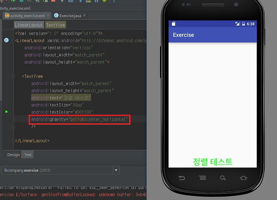This screenshot has height=200, width=277.
Task: Collapse the TextView tag fold marker
Action: pyautogui.click(x=13, y=77)
